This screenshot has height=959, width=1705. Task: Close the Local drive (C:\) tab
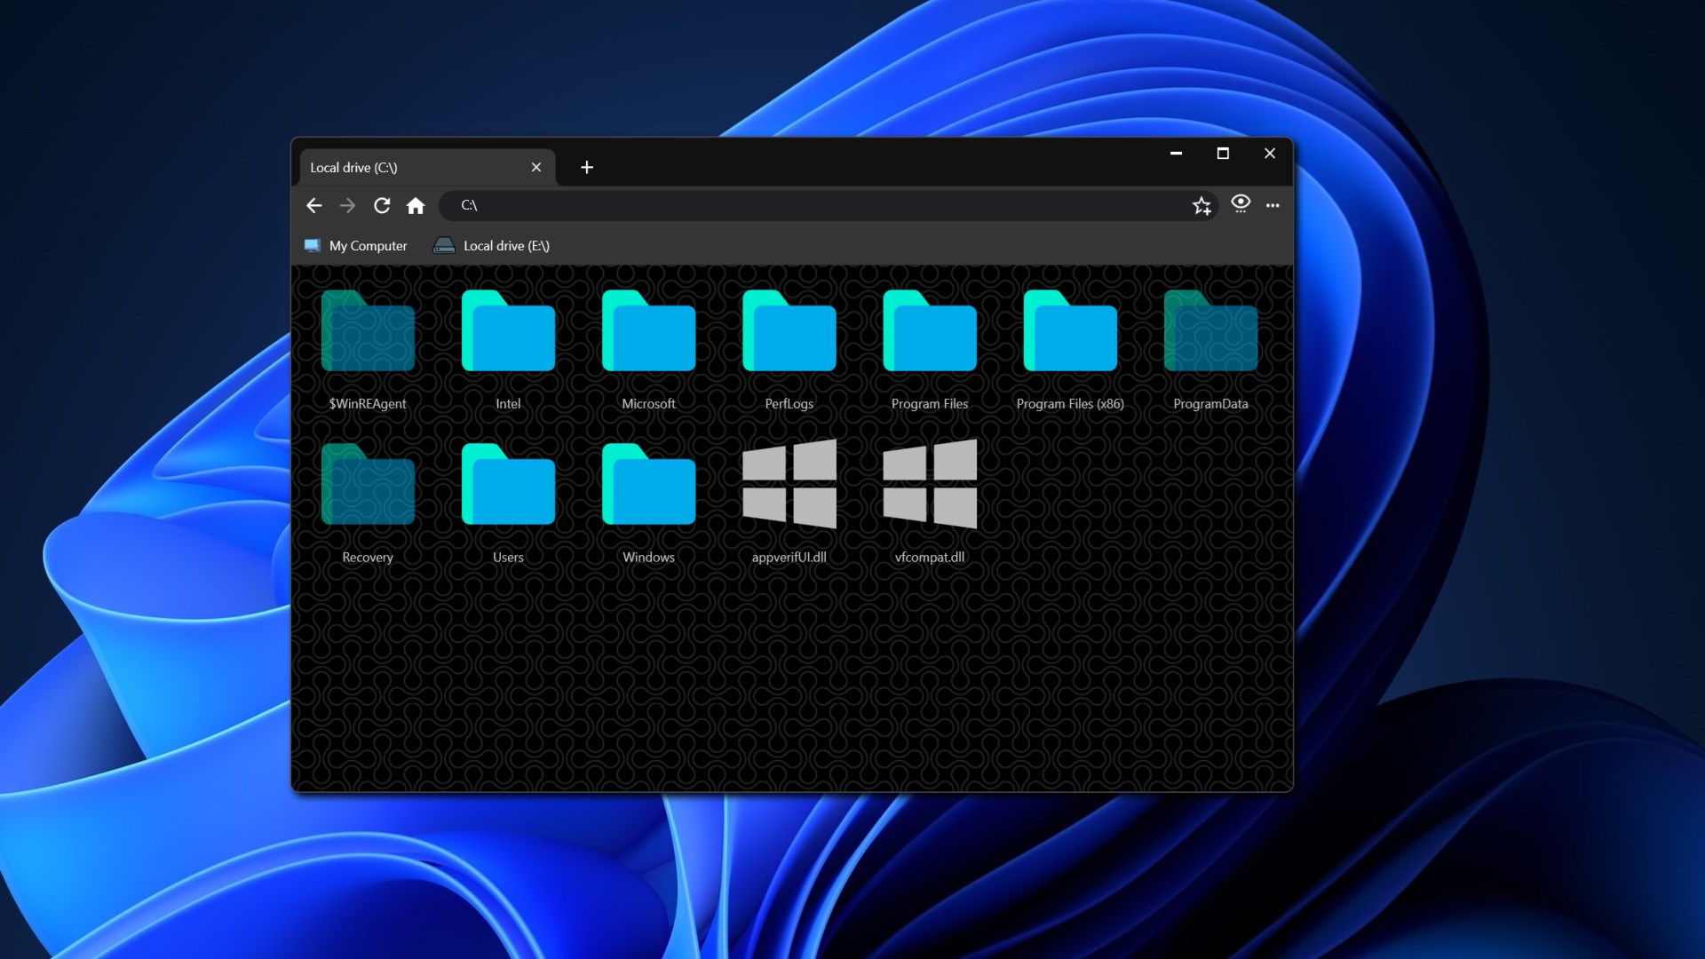[536, 167]
